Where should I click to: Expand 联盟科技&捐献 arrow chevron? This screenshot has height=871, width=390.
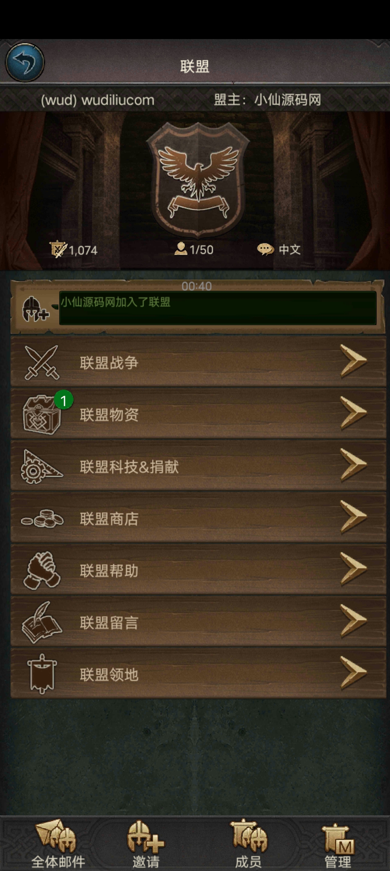(x=354, y=465)
